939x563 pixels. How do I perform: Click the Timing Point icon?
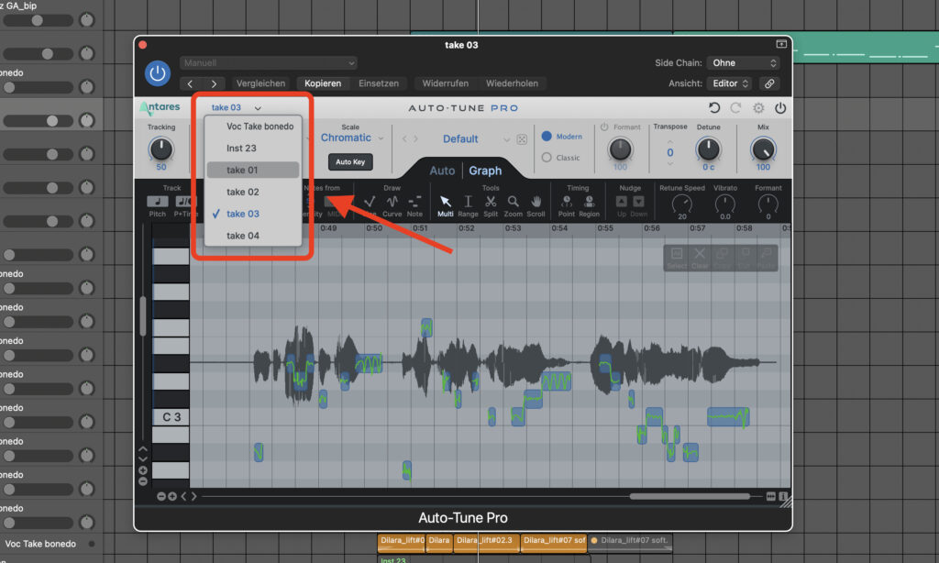pyautogui.click(x=567, y=202)
